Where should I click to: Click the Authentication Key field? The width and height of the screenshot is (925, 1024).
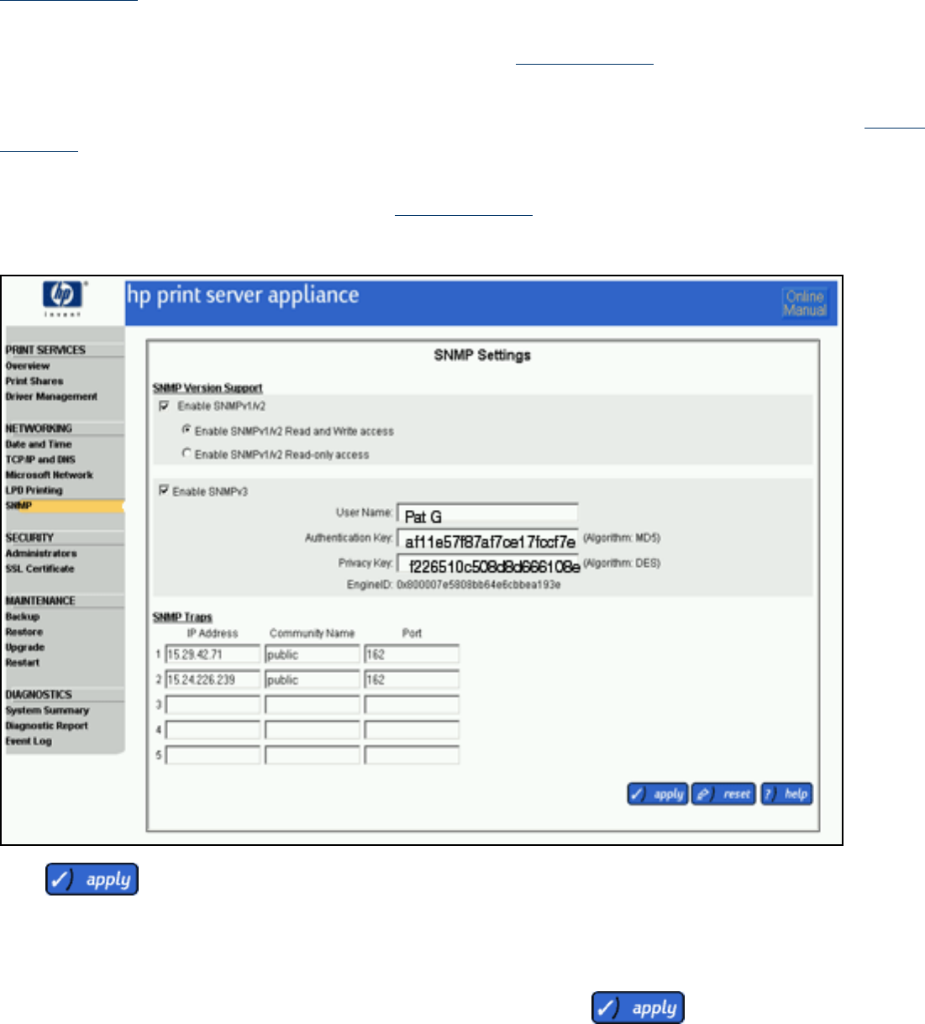487,540
